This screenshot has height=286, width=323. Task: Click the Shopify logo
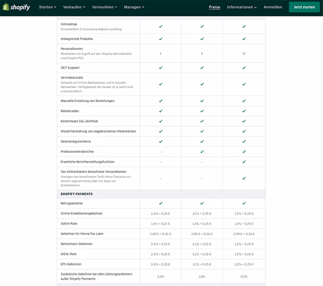point(16,7)
